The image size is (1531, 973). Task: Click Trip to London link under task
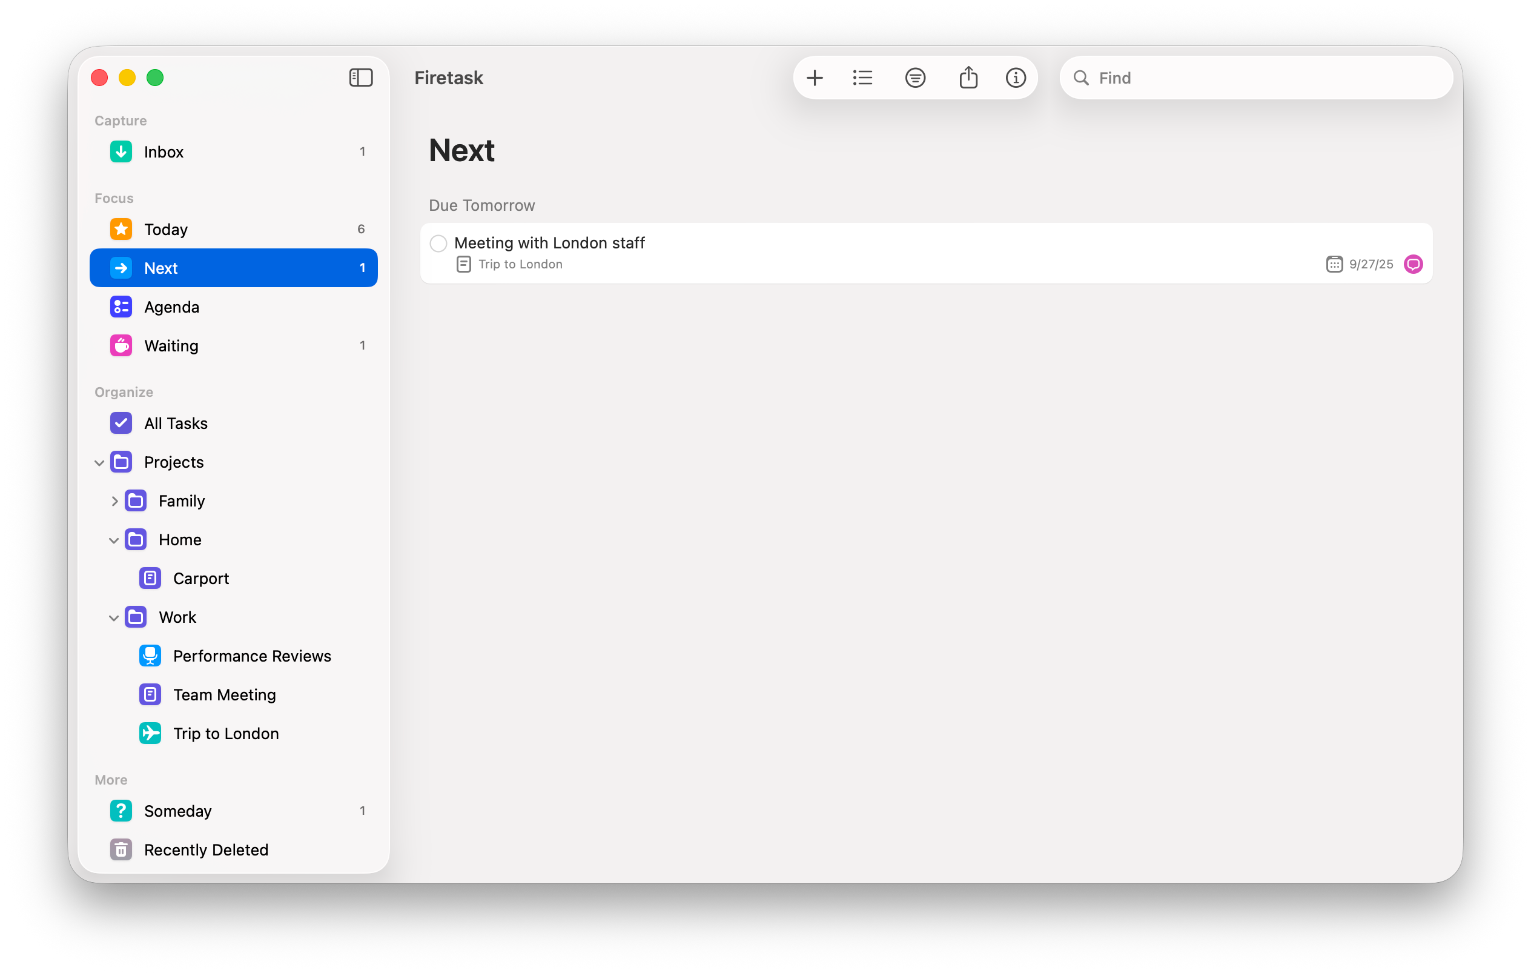coord(520,265)
